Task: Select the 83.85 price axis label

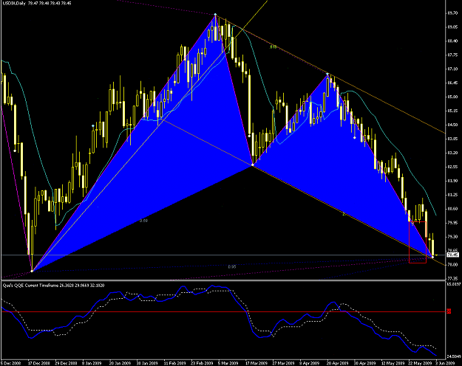Action: (452, 139)
